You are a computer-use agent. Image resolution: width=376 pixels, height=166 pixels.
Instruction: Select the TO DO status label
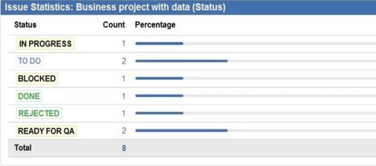coord(29,61)
